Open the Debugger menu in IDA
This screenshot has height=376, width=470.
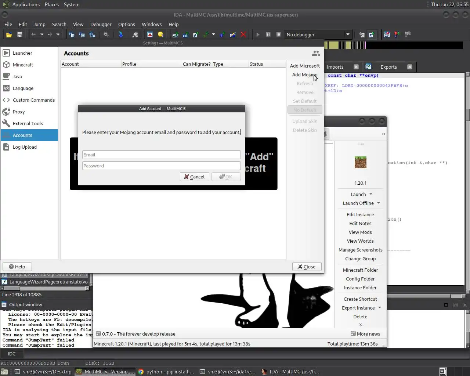101,24
